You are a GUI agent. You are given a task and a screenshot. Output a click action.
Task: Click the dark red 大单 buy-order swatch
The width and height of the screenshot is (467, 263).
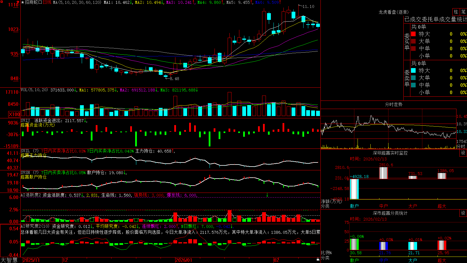413,41
